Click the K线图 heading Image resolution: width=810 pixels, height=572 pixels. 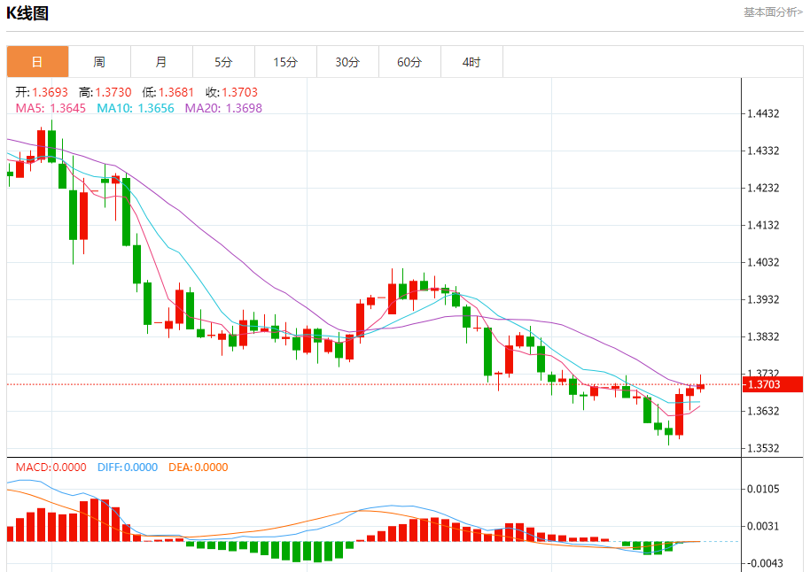point(27,13)
